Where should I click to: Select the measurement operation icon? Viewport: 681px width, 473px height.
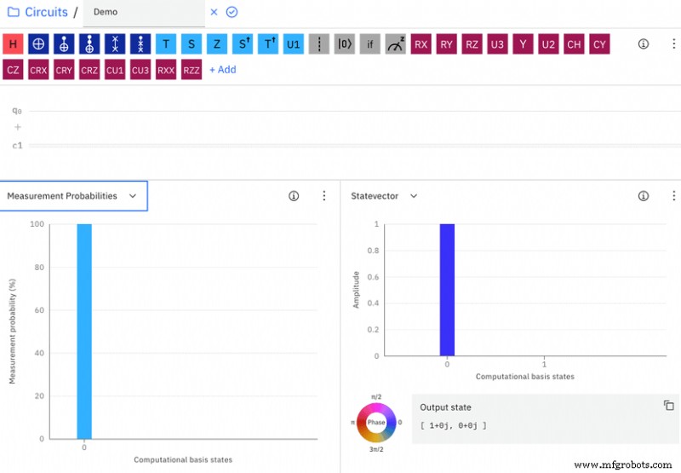396,43
